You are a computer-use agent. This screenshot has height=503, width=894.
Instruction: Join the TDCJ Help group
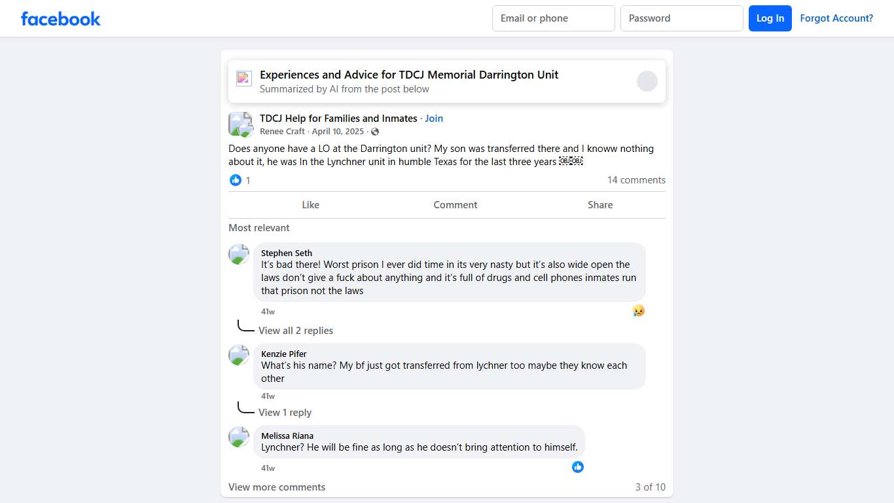click(x=434, y=119)
